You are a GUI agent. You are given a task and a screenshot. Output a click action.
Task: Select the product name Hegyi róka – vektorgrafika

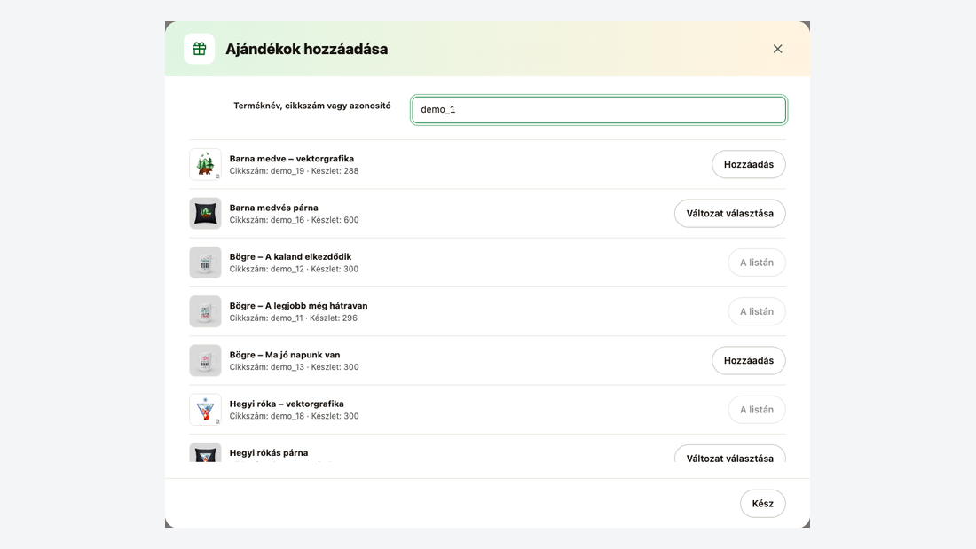tap(287, 404)
